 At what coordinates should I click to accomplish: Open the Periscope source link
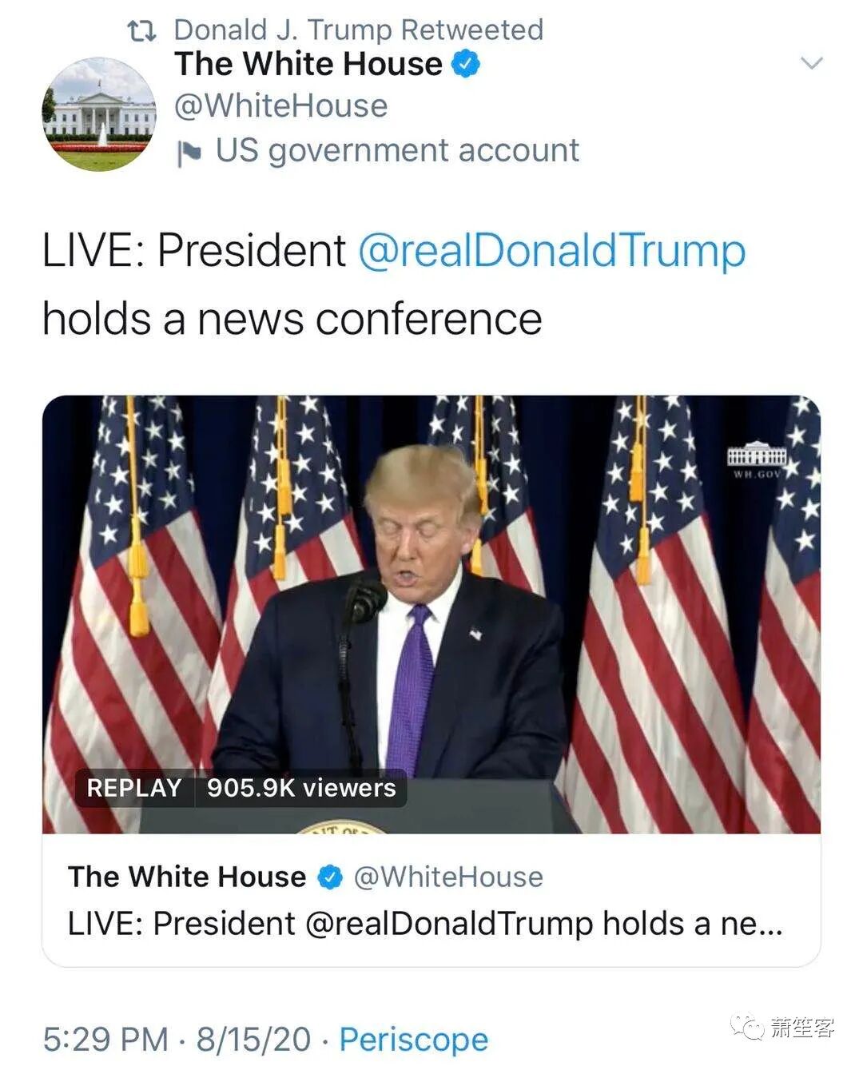click(413, 1040)
